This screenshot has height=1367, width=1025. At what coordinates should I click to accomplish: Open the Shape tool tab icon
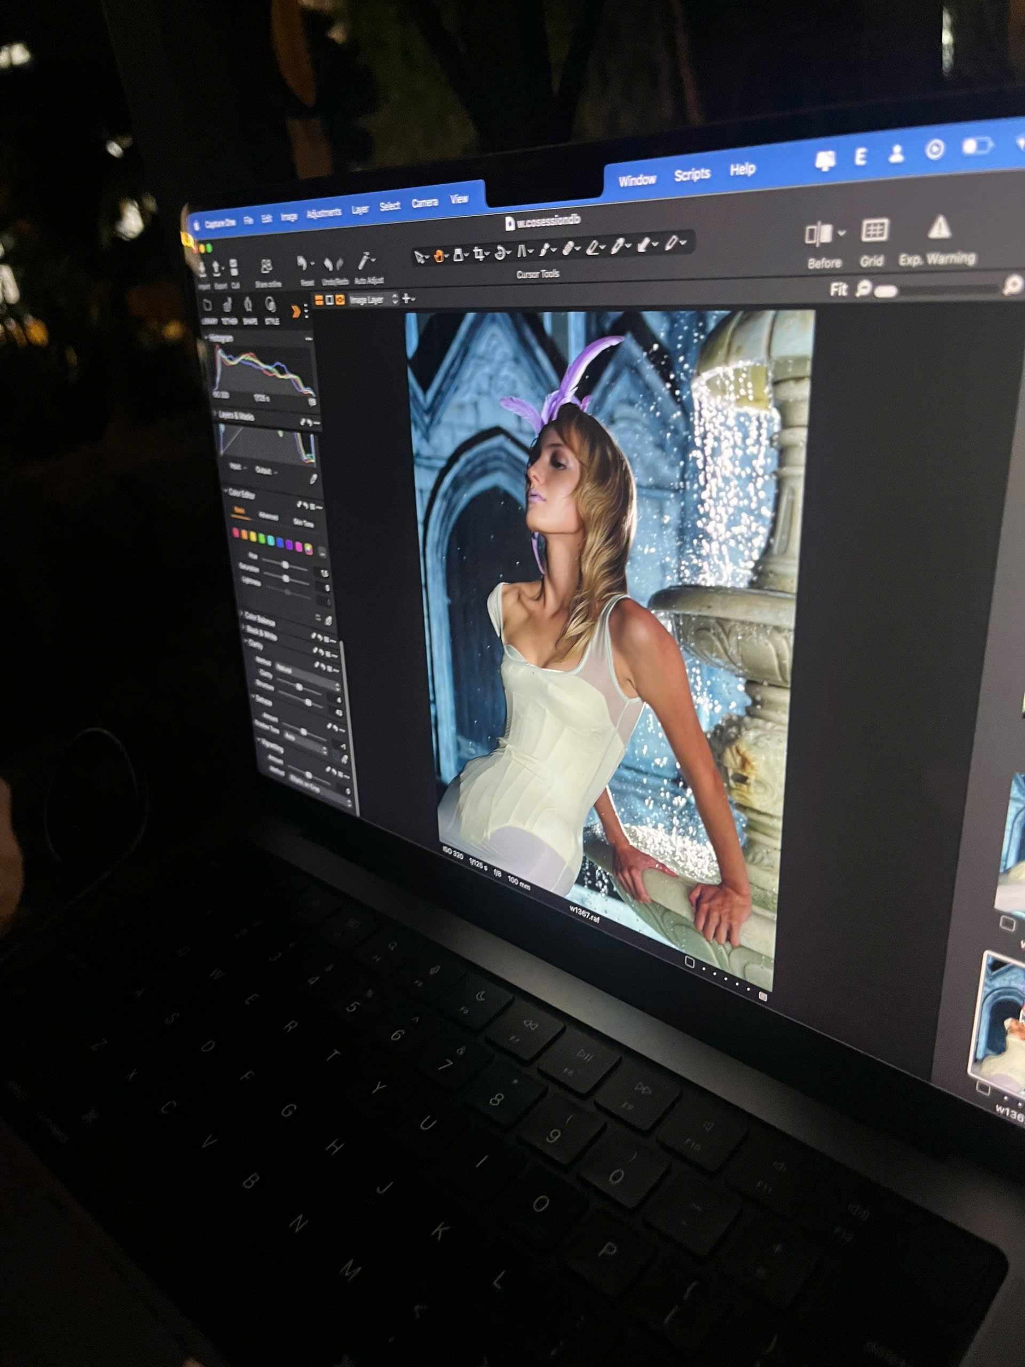tap(248, 304)
